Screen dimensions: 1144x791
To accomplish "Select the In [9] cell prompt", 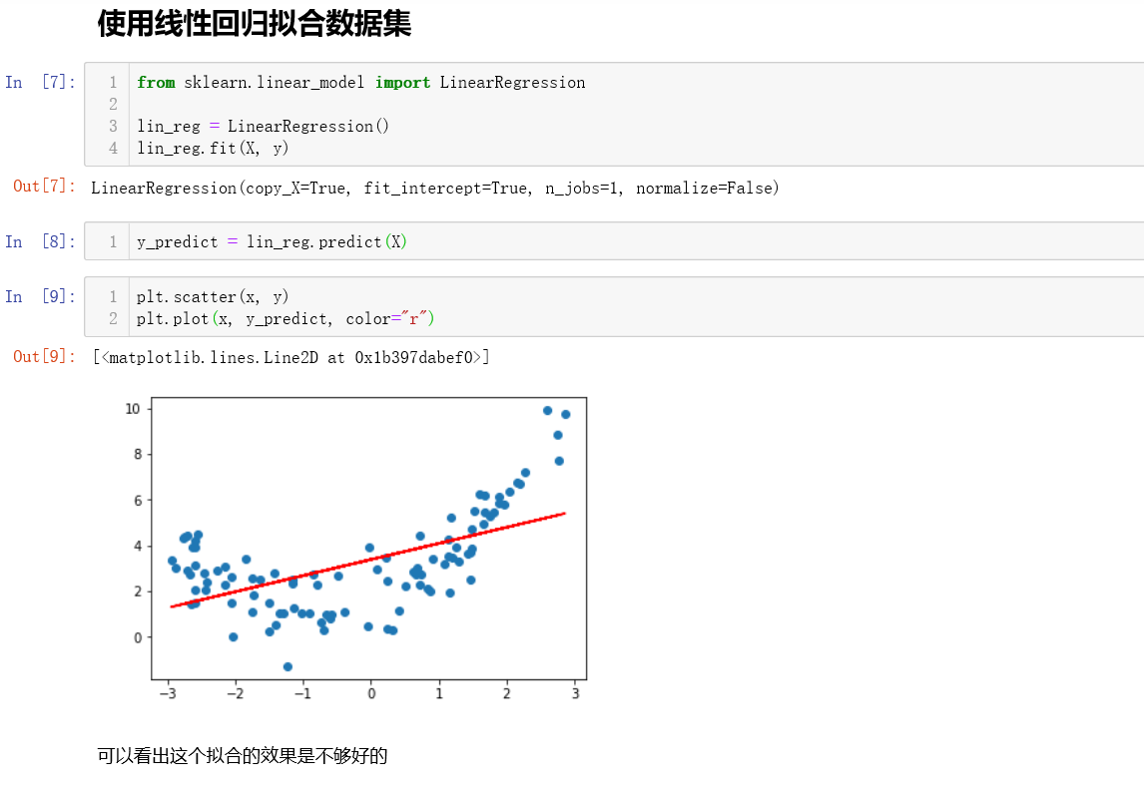I will 40,296.
